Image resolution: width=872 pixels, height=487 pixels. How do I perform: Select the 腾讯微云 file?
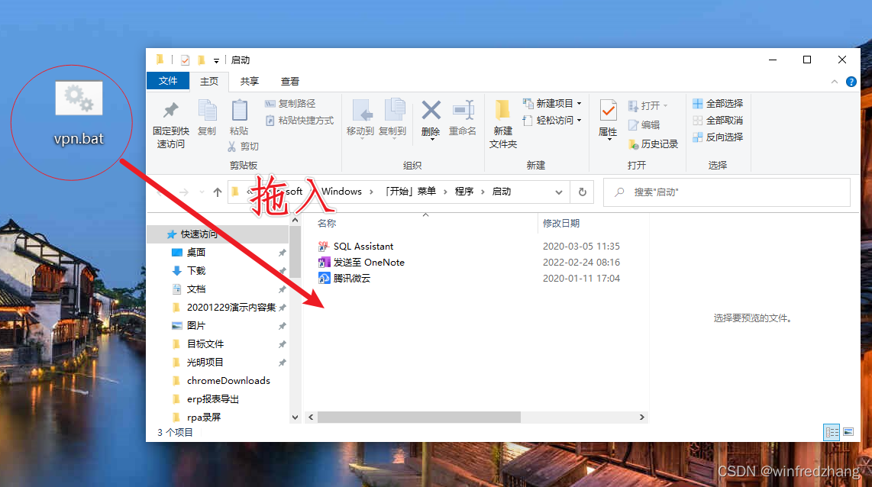pyautogui.click(x=344, y=279)
